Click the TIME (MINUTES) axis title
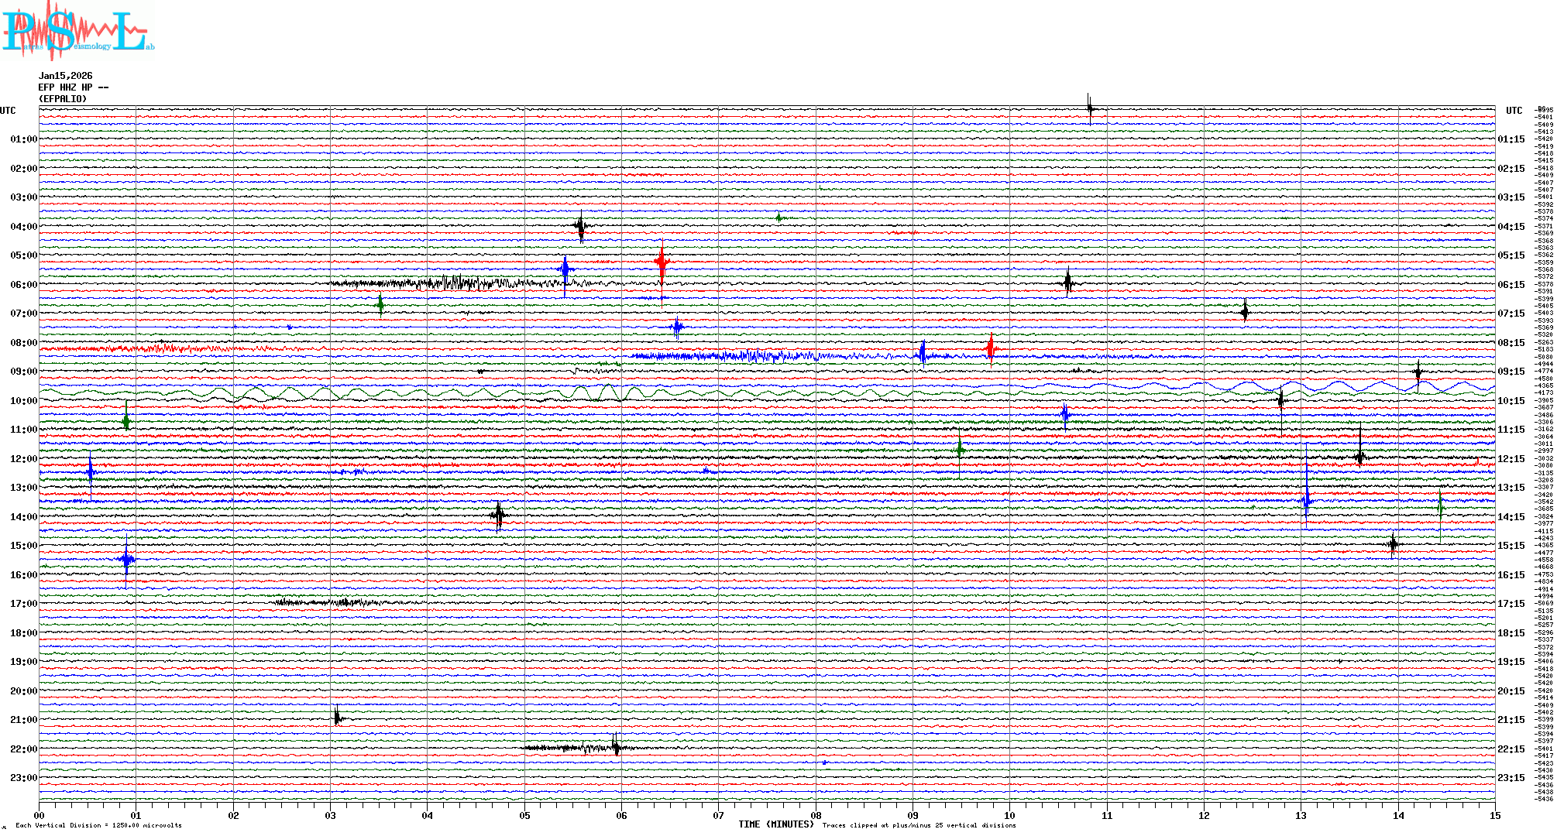 pos(776,824)
